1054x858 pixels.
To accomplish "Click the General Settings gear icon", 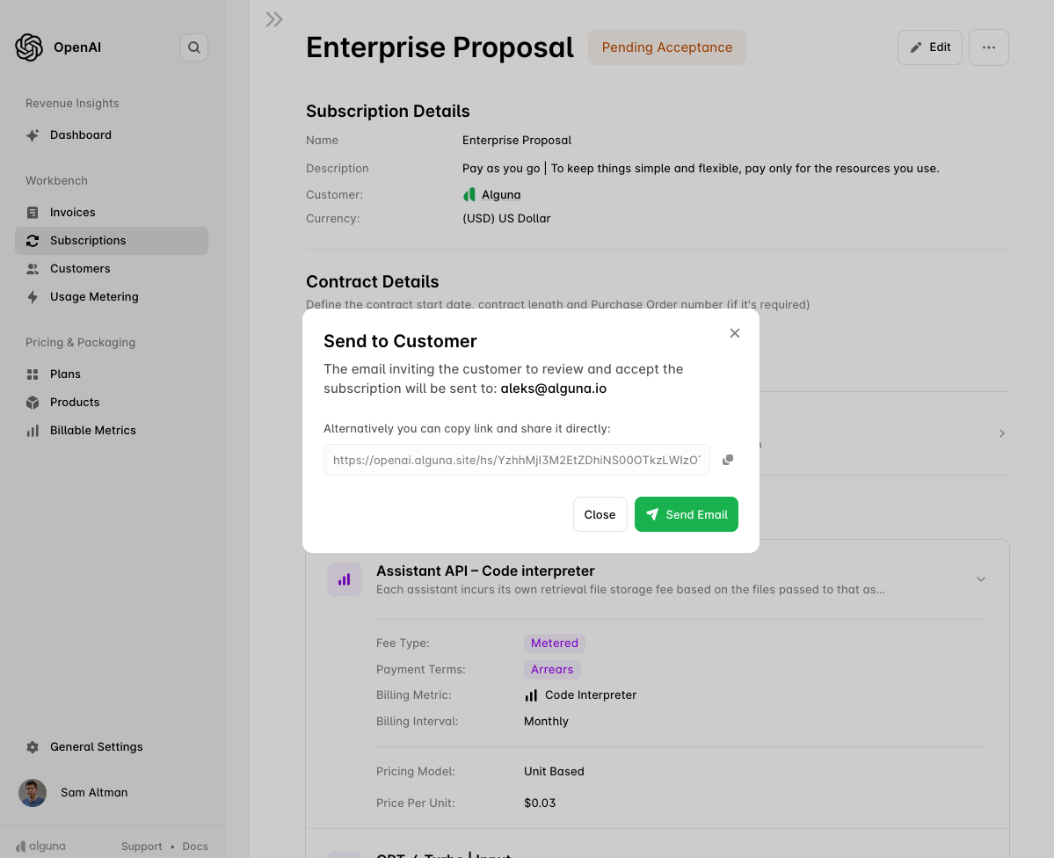I will (33, 747).
